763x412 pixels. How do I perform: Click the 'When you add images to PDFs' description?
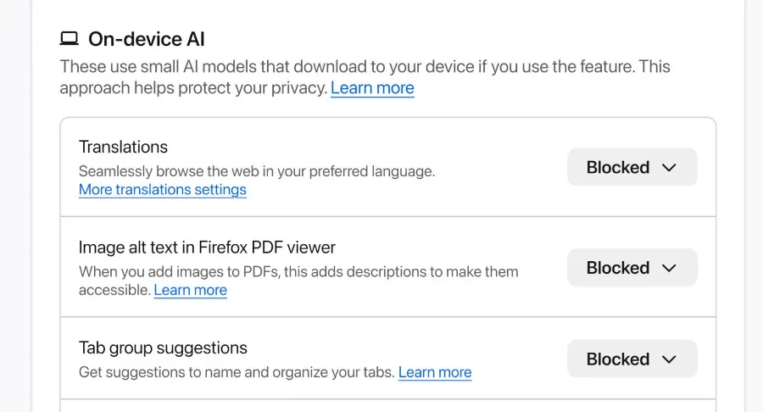click(x=298, y=272)
